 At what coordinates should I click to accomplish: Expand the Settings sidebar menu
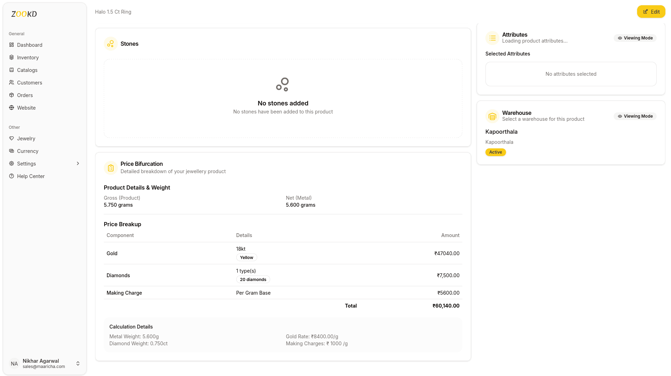click(77, 163)
